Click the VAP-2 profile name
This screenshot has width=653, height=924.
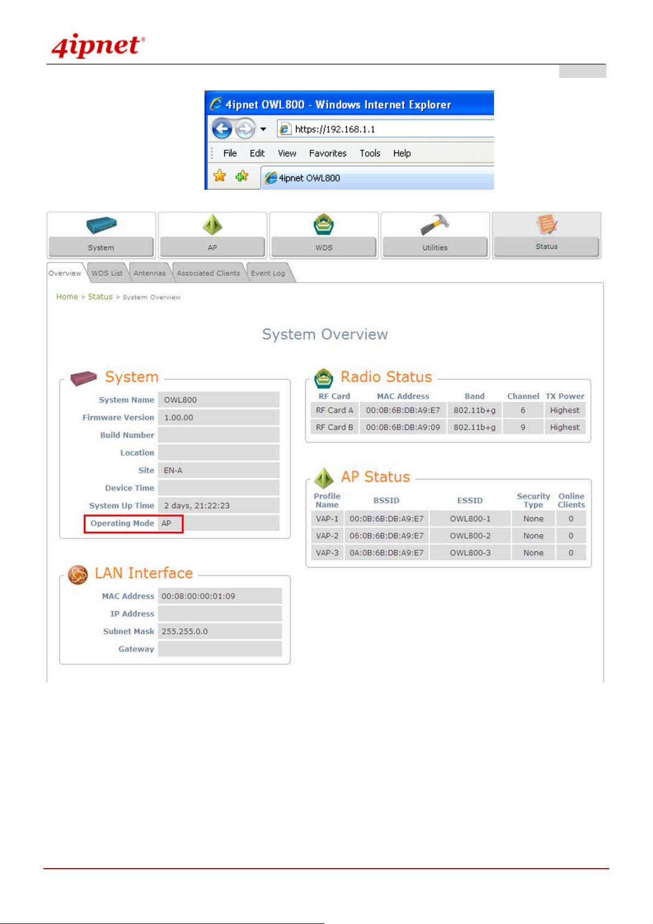coord(327,536)
